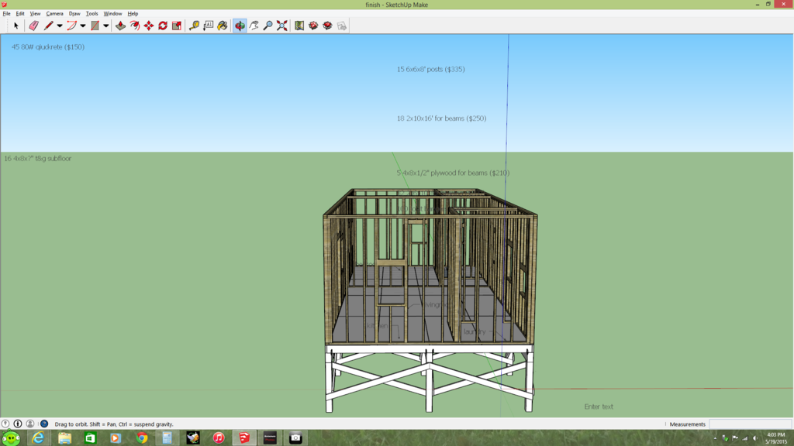This screenshot has width=794, height=446.
Task: Open the Camera menu
Action: tap(55, 14)
